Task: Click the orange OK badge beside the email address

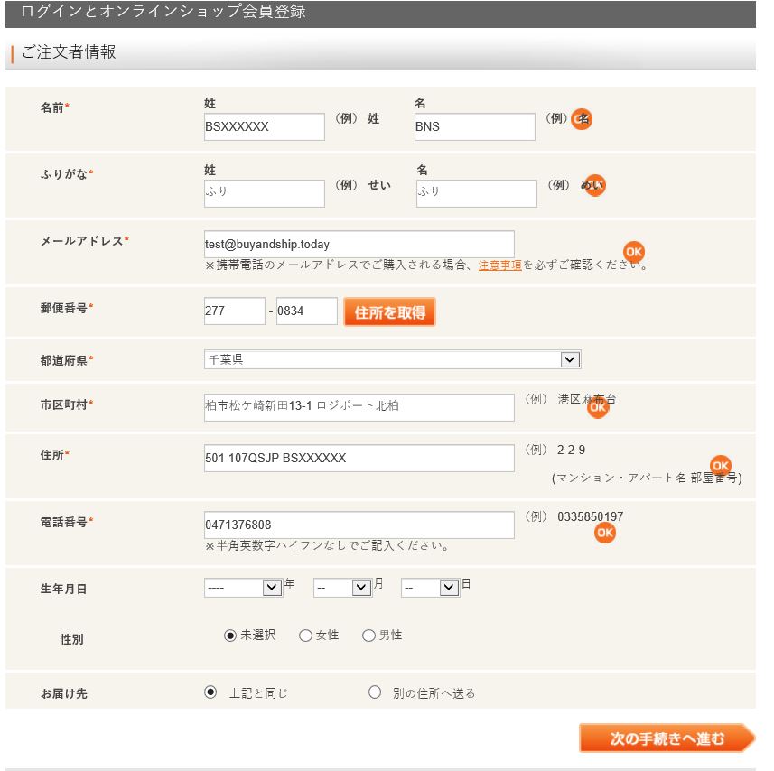Action: tap(633, 253)
